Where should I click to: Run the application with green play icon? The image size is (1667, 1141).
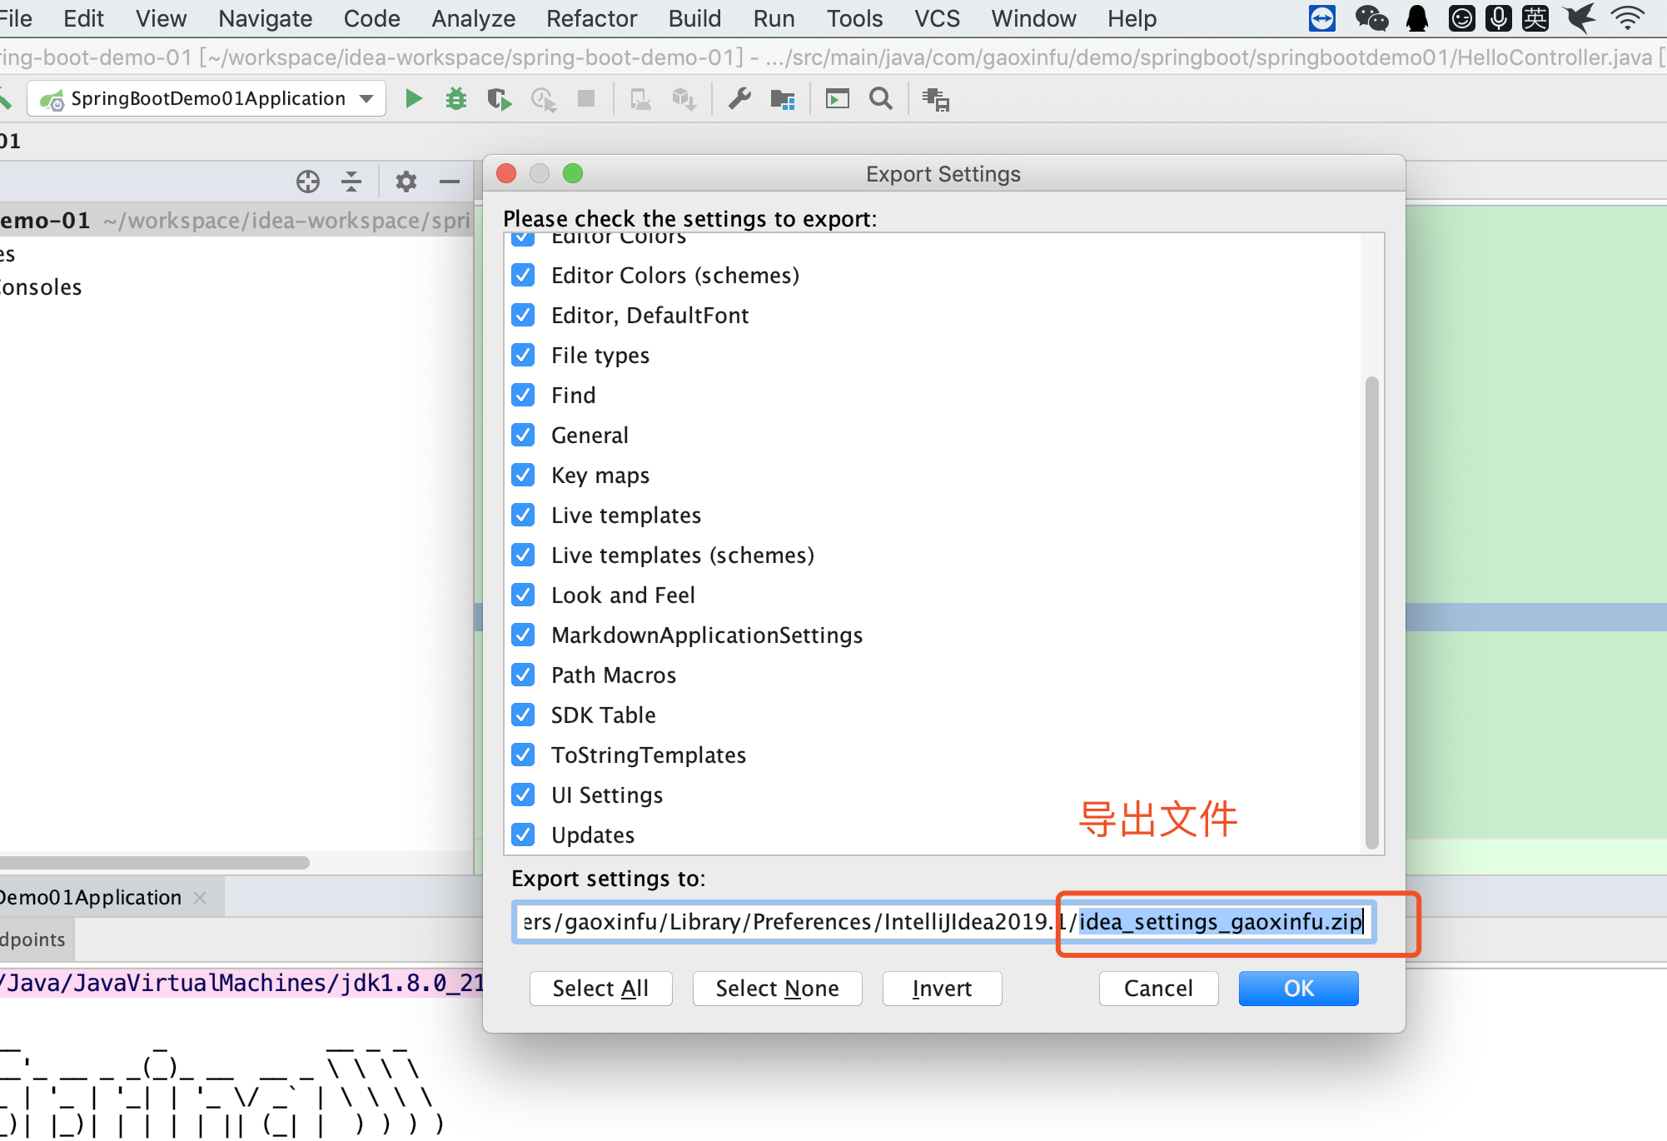point(413,99)
